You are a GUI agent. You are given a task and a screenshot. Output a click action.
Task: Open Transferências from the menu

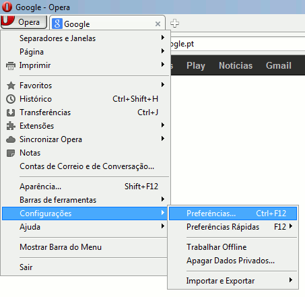point(86,112)
